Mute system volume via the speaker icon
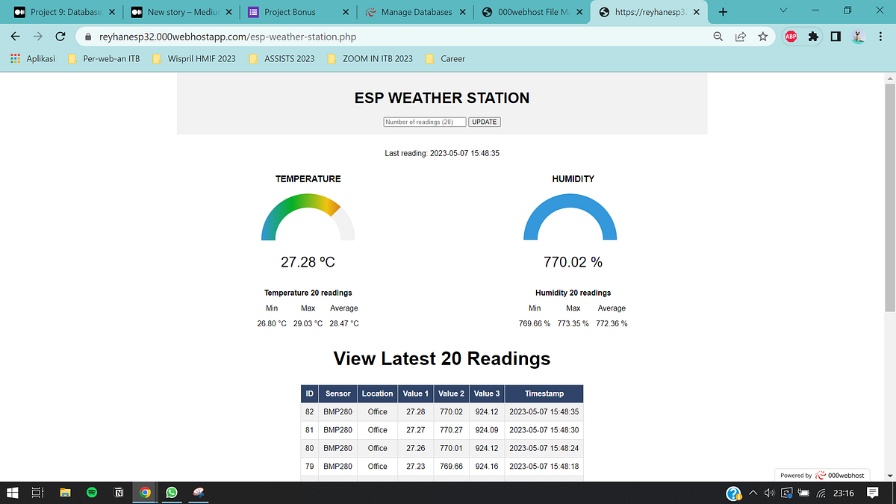 coord(769,492)
